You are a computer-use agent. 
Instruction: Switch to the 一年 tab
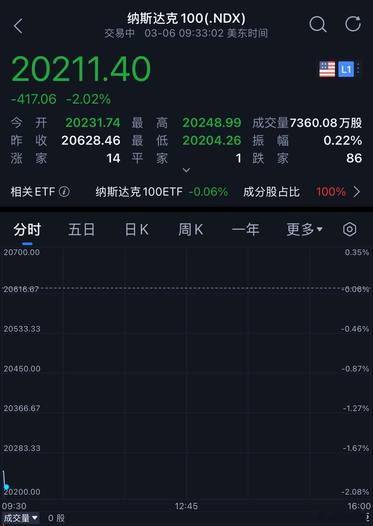pos(245,229)
